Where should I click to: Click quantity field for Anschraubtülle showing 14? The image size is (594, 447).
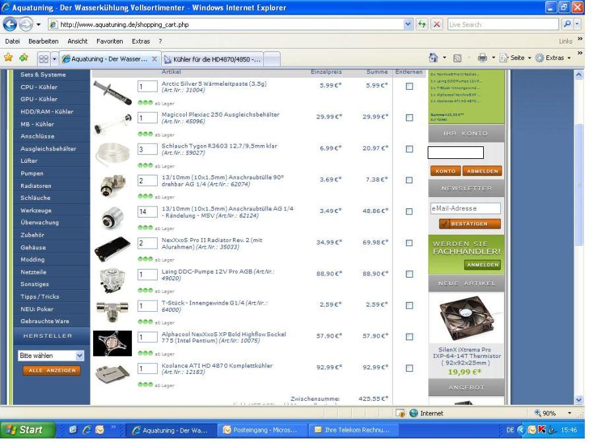(x=148, y=212)
